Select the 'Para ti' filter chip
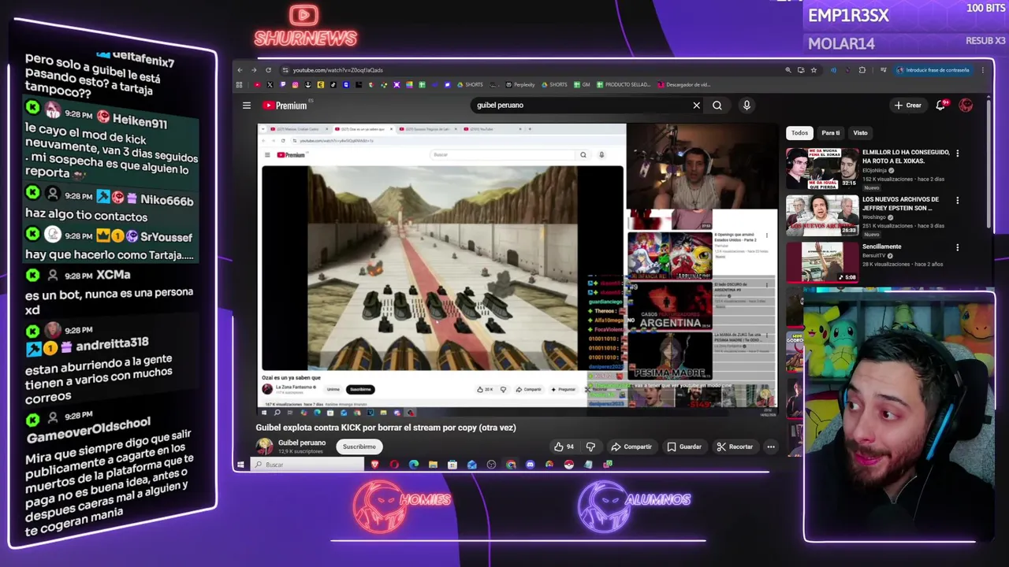This screenshot has width=1009, height=567. click(x=830, y=133)
